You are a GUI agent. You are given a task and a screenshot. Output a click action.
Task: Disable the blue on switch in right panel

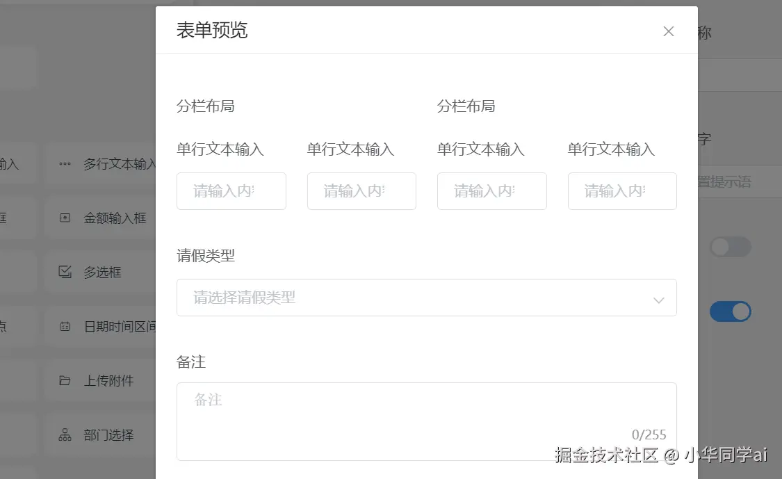click(730, 311)
